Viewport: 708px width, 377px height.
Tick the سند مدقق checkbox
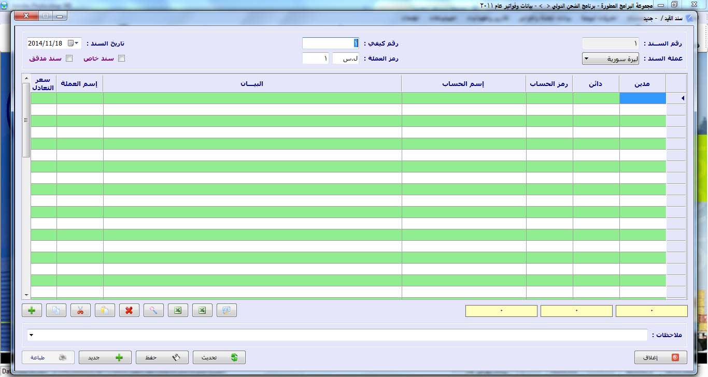(x=69, y=59)
